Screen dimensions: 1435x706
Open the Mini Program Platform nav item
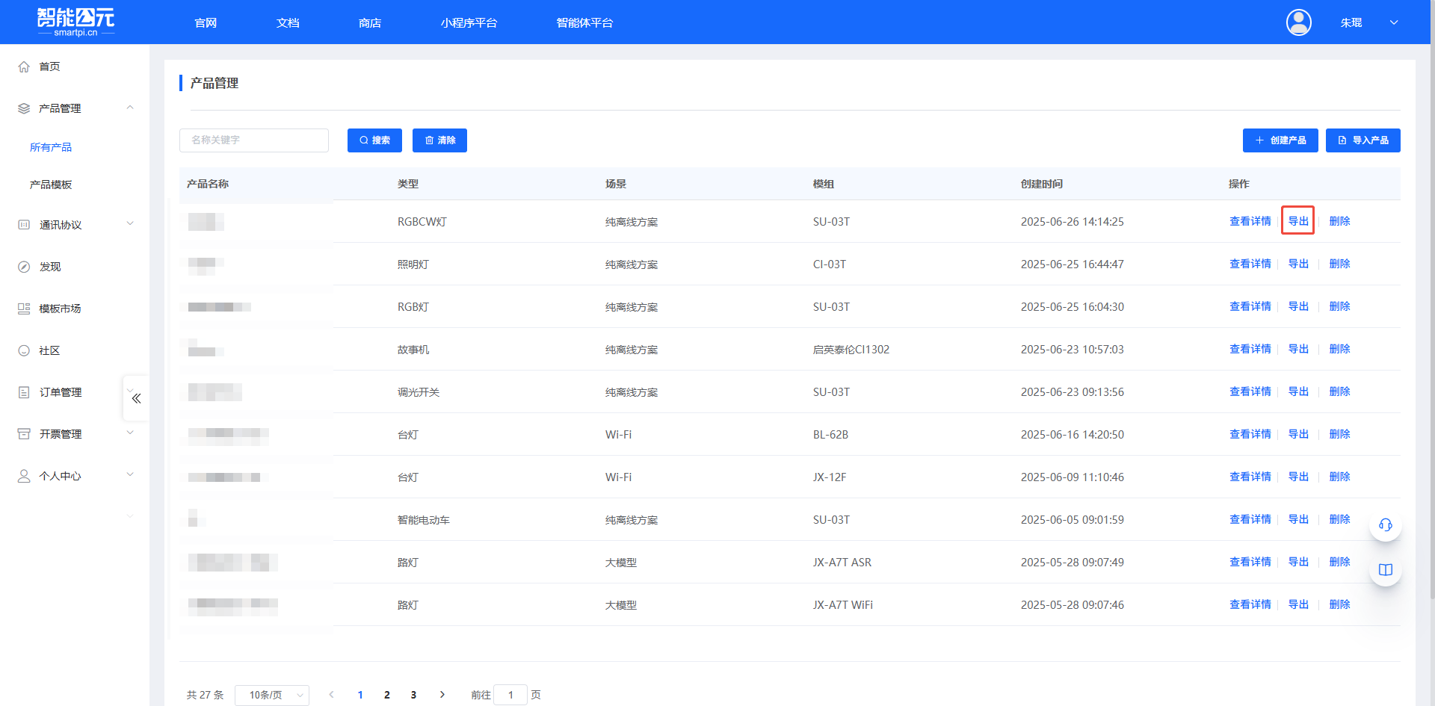469,23
